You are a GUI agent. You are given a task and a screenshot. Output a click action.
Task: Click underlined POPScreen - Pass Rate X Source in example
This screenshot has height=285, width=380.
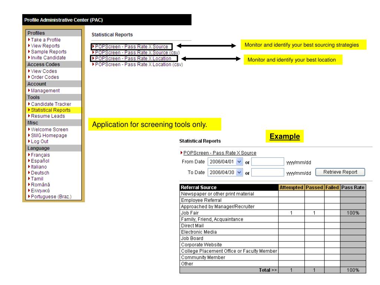tap(220, 153)
